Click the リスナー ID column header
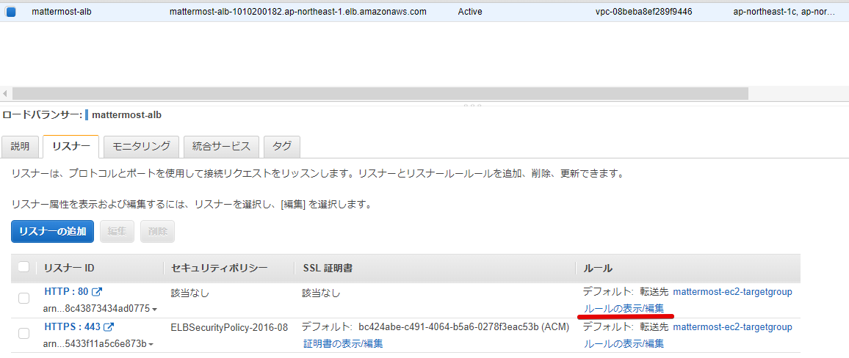Image resolution: width=849 pixels, height=358 pixels. [69, 268]
